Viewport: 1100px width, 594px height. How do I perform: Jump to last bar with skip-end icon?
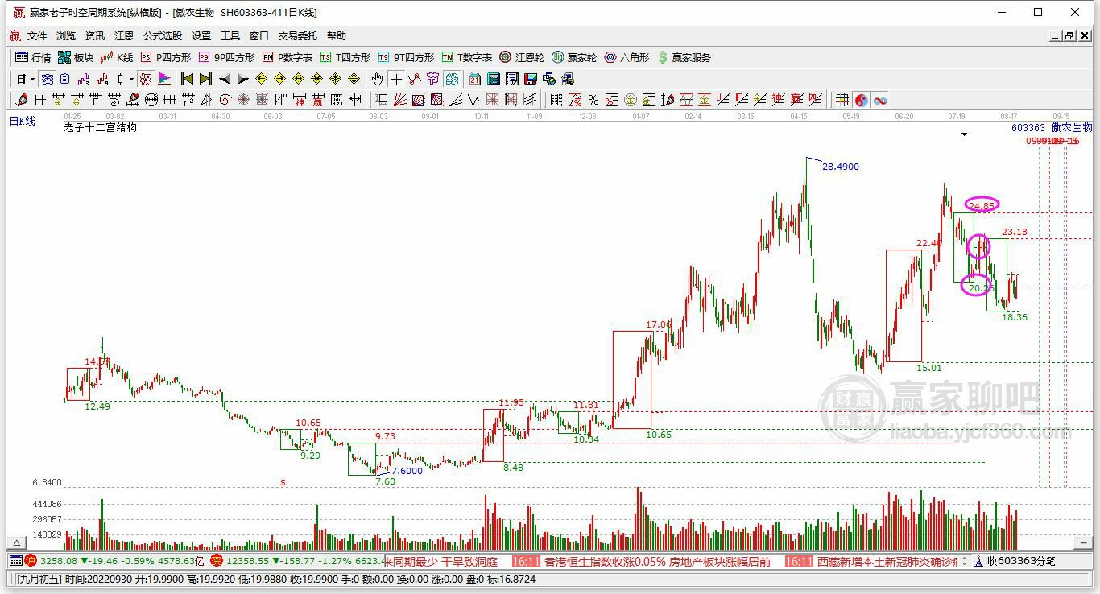205,79
